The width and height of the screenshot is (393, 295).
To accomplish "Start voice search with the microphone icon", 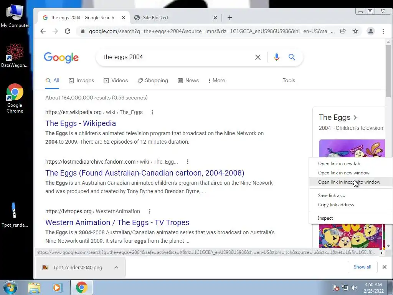I will click(276, 57).
